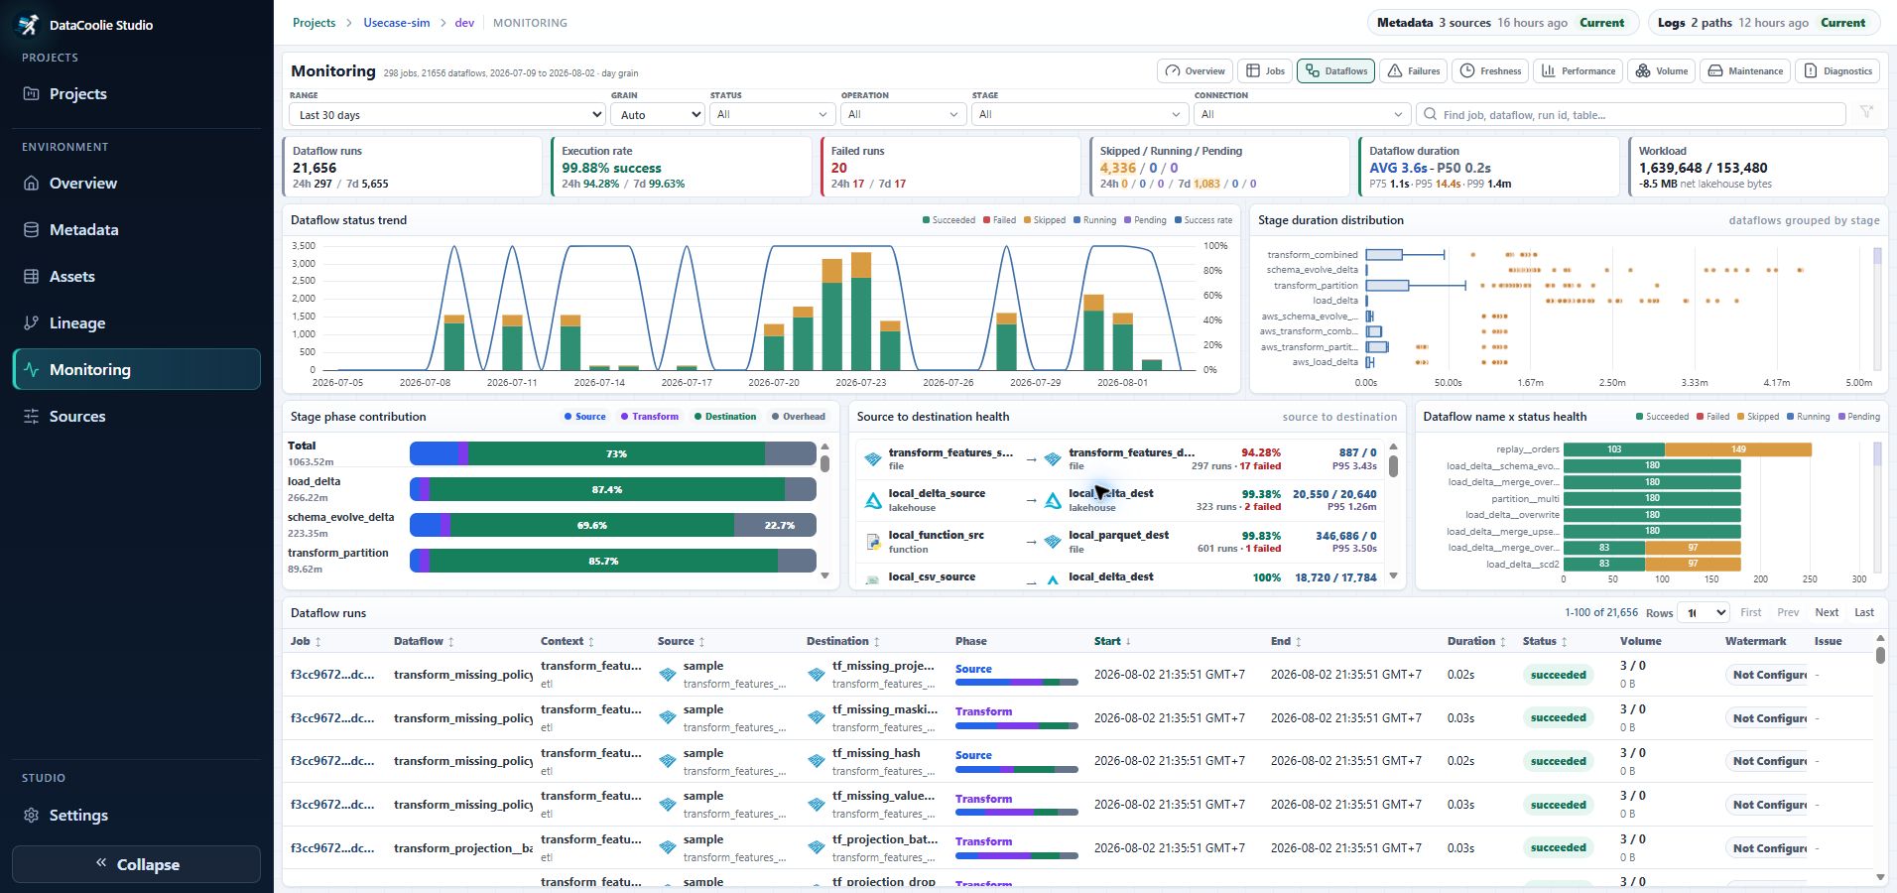The width and height of the screenshot is (1897, 893).
Task: Sort the table by Job column
Action: pyautogui.click(x=306, y=641)
